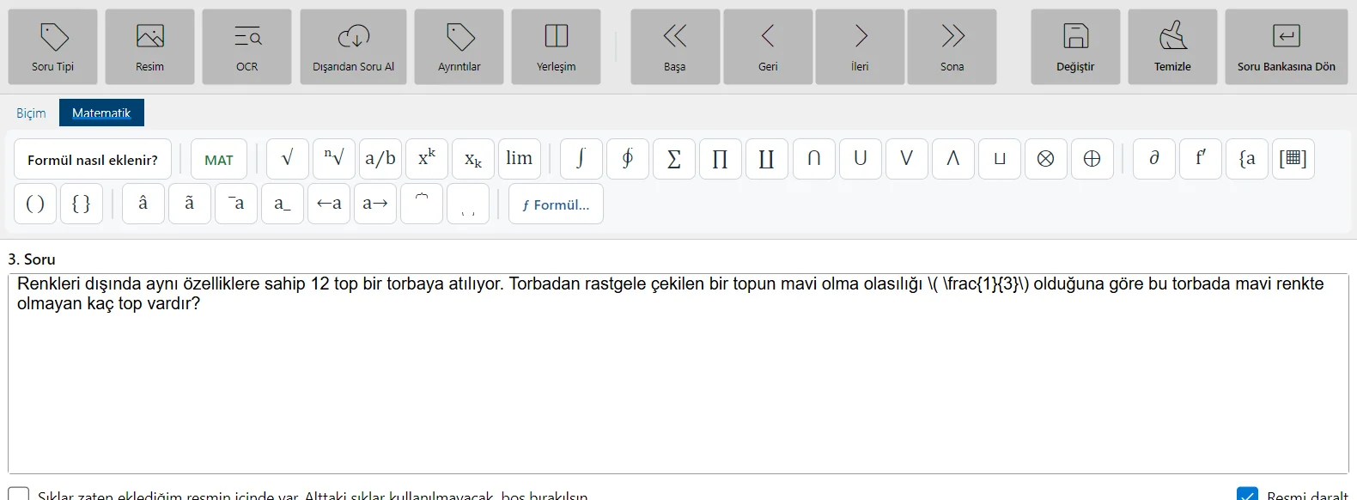Uncheck the Resmi daralt checkbox
The width and height of the screenshot is (1357, 500).
(x=1248, y=495)
